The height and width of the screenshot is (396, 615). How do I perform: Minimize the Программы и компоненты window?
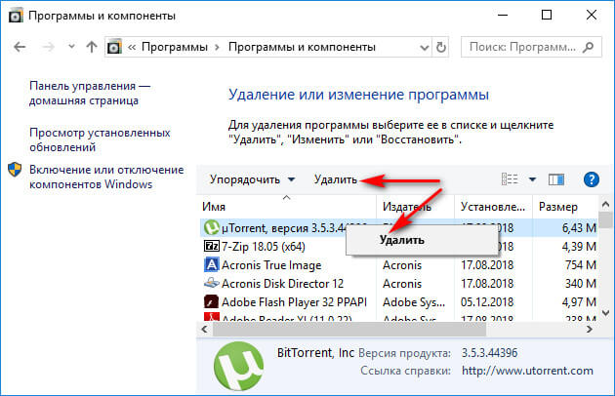click(x=503, y=15)
